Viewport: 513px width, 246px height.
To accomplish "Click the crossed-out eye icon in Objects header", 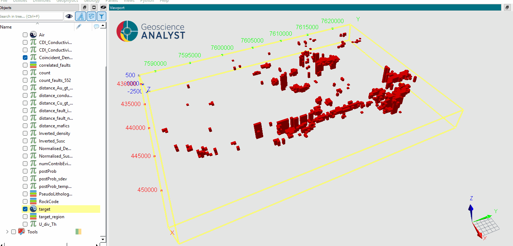I will (103, 8).
